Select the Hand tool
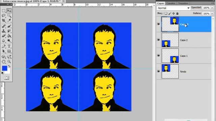The image size is (216, 121). pos(4,62)
